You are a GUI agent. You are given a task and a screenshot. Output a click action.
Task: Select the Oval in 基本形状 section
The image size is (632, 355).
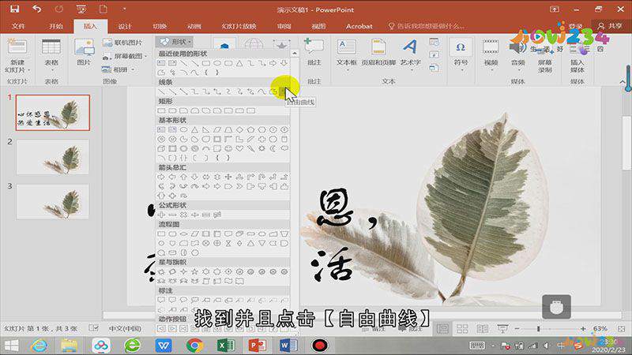(x=184, y=129)
